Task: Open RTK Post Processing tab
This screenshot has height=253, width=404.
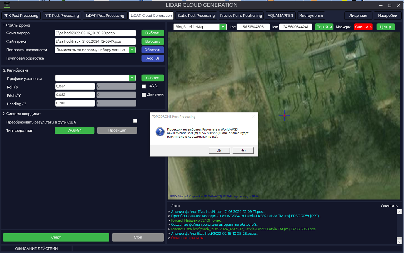Action: 62,16
